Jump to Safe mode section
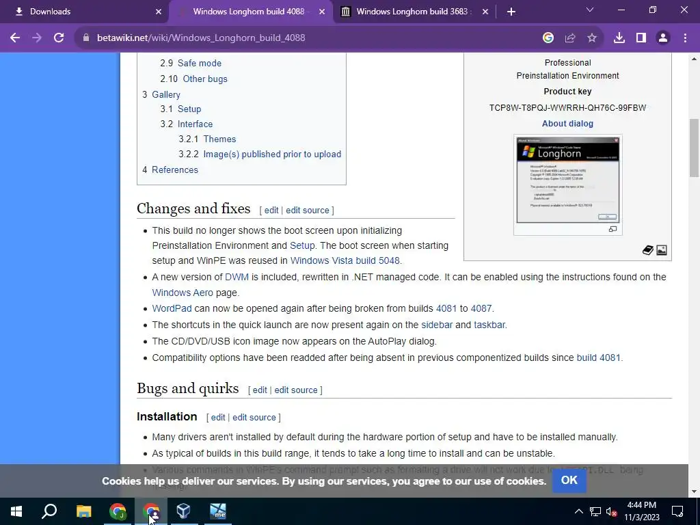Viewport: 700px width, 525px height. coord(199,64)
